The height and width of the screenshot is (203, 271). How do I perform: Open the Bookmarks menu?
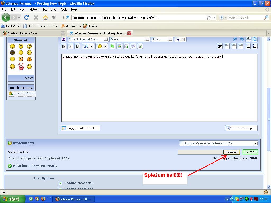(x=49, y=10)
